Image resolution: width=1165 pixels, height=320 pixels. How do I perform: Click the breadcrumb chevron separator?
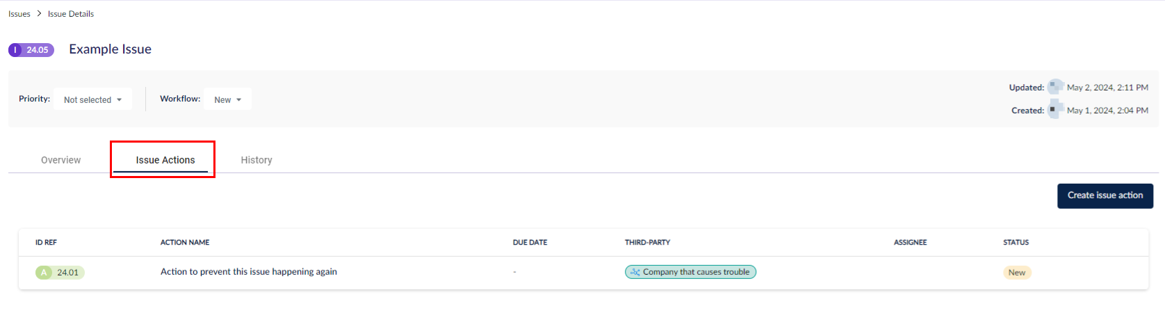click(x=39, y=14)
